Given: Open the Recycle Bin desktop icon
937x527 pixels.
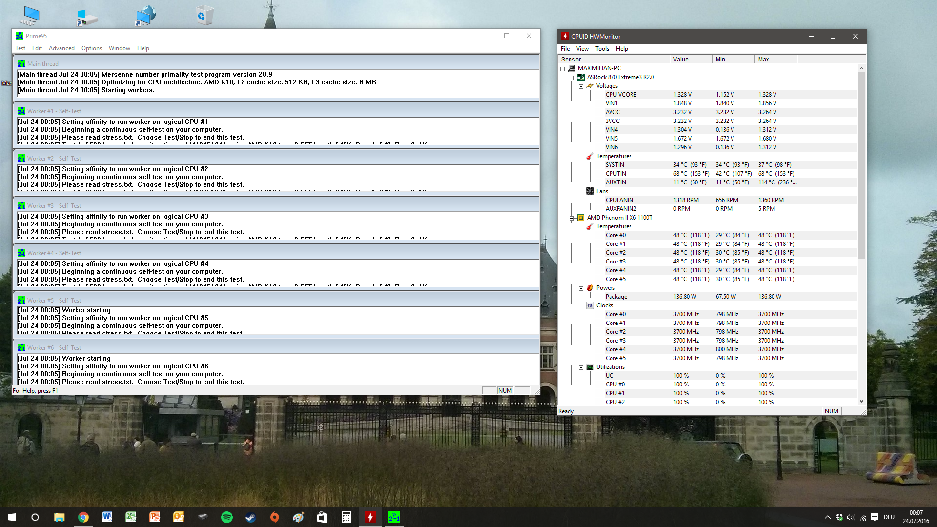Looking at the screenshot, I should click(x=204, y=16).
